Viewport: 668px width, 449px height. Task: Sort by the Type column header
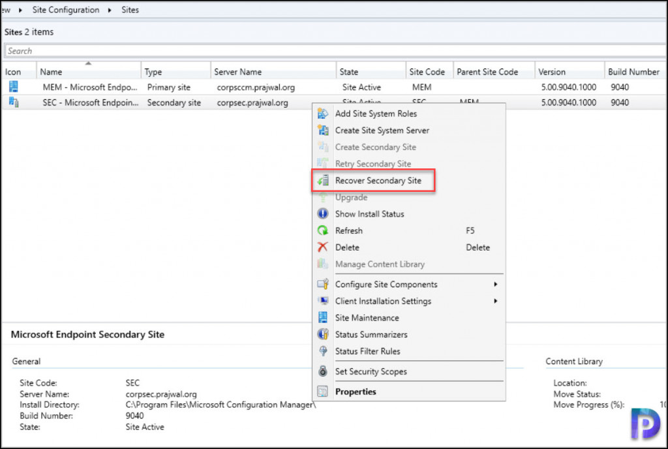175,72
